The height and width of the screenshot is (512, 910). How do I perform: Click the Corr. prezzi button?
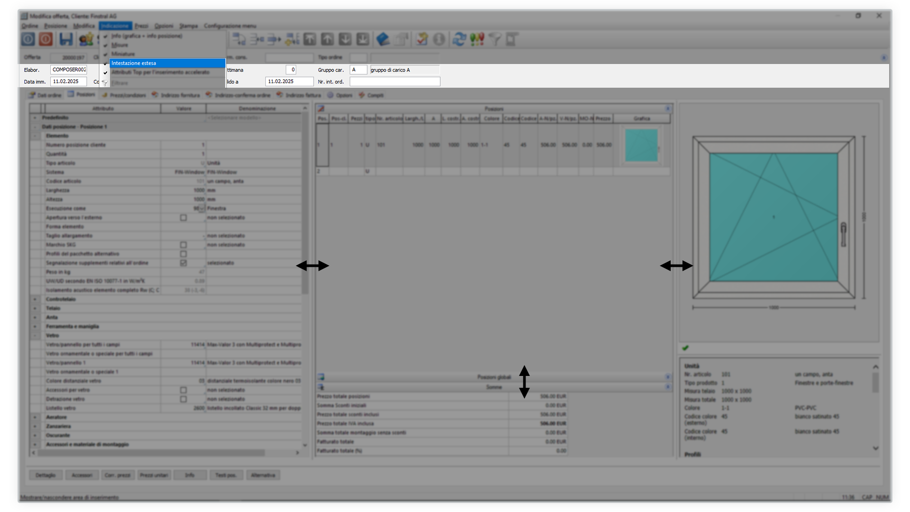(x=118, y=475)
